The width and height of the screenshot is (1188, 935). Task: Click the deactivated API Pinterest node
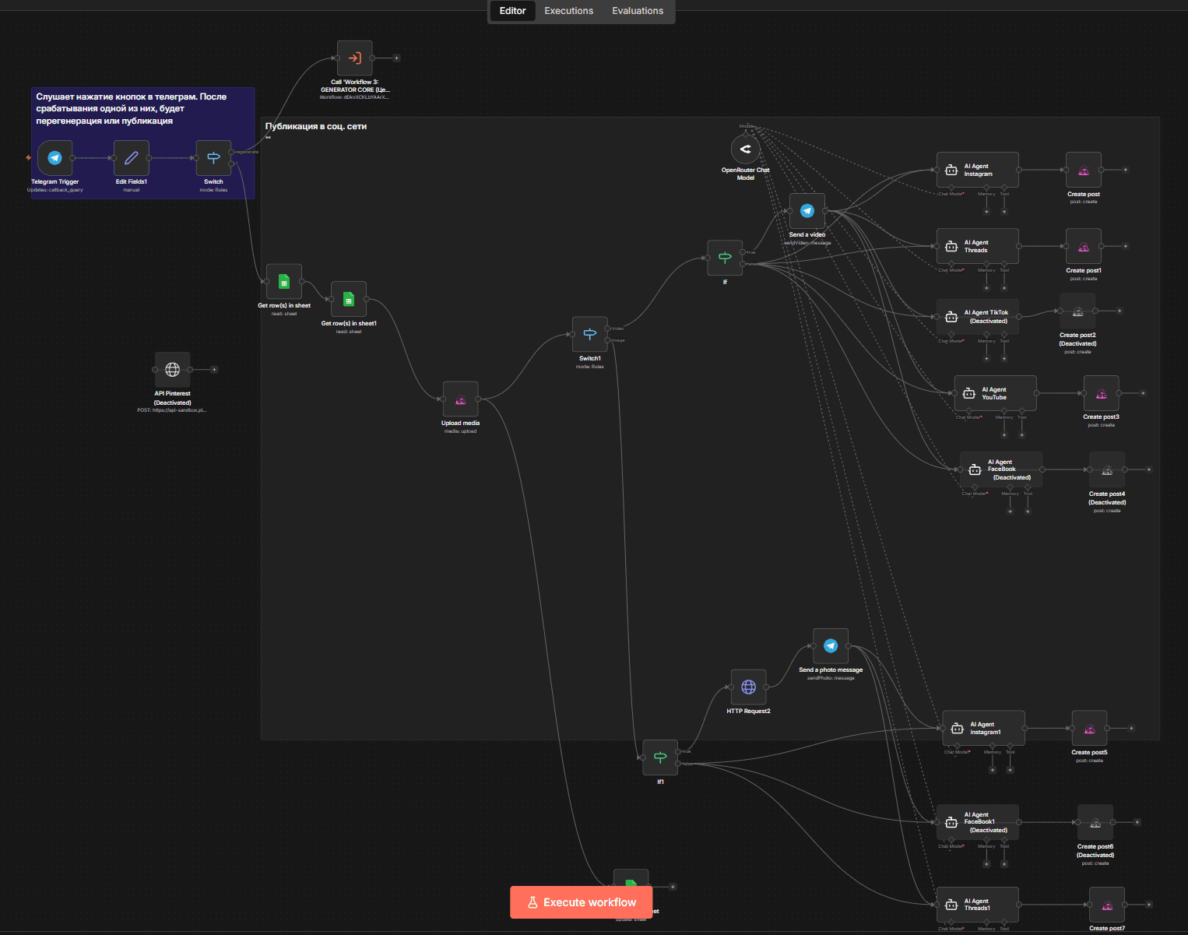172,370
